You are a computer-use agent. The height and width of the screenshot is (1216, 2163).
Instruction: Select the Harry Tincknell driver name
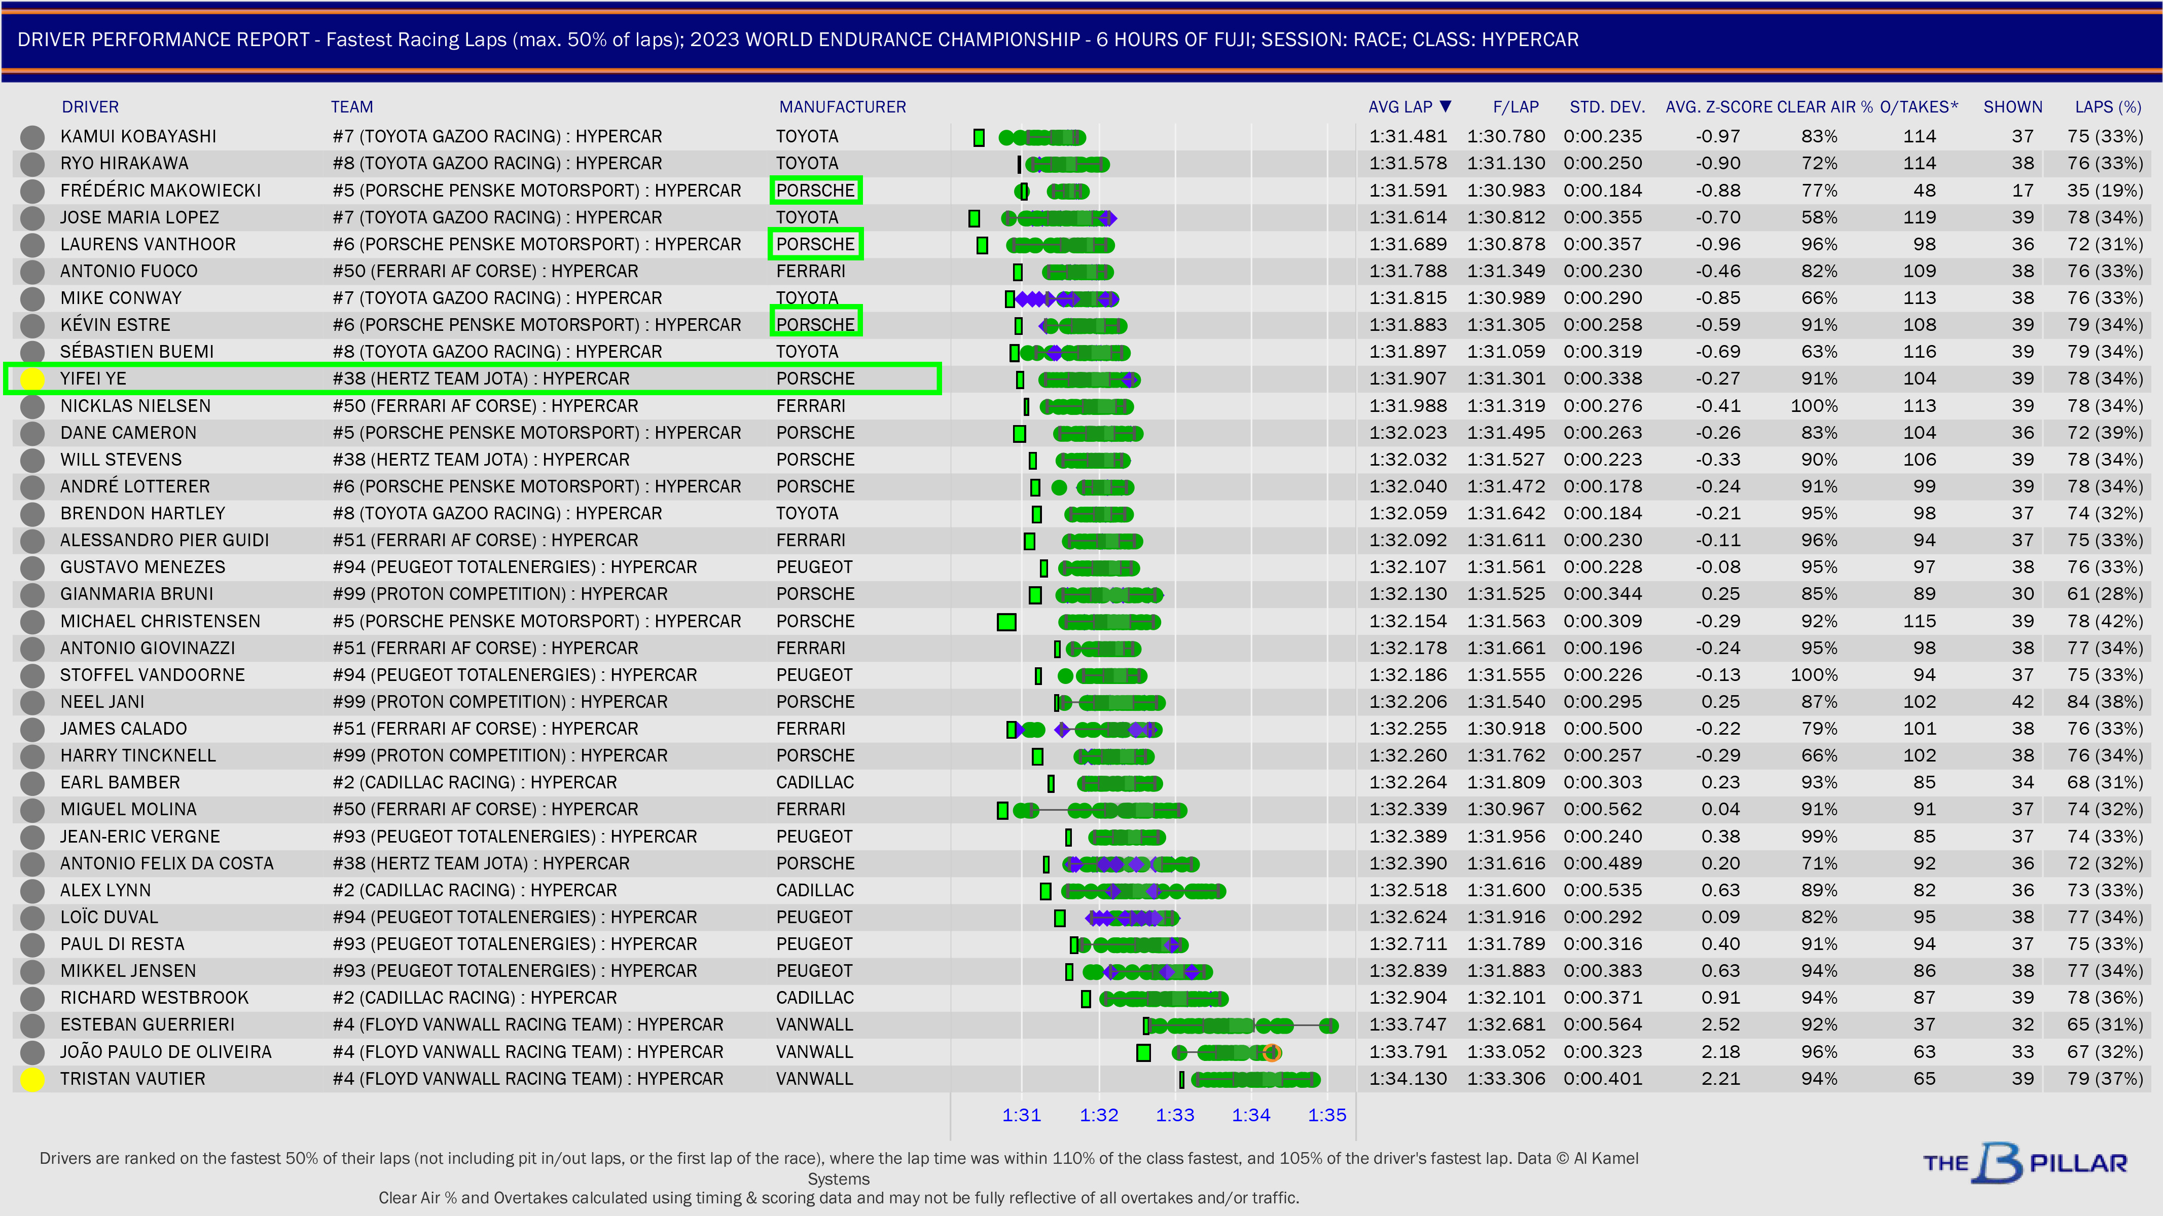(x=138, y=755)
